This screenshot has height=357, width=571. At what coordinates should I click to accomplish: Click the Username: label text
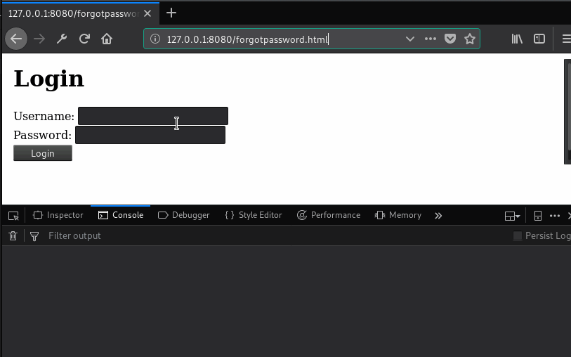(x=44, y=116)
